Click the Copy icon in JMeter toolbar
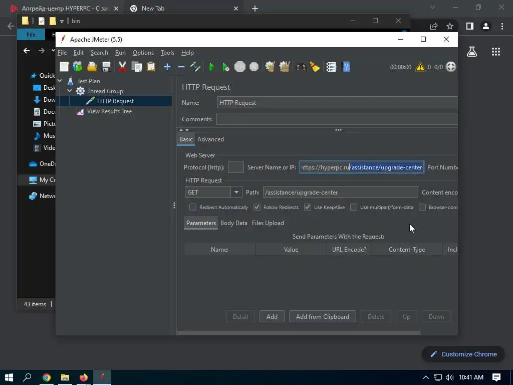 136,67
